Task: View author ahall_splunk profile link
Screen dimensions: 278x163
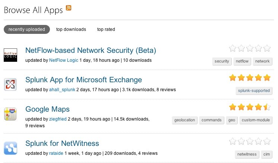Action: click(62, 90)
